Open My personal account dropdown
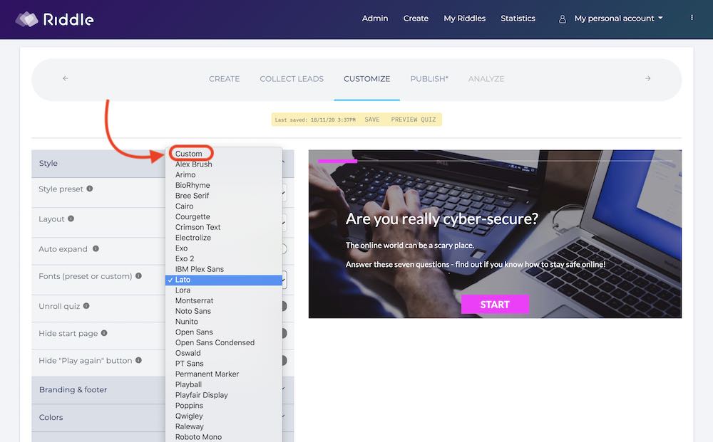 click(x=618, y=19)
